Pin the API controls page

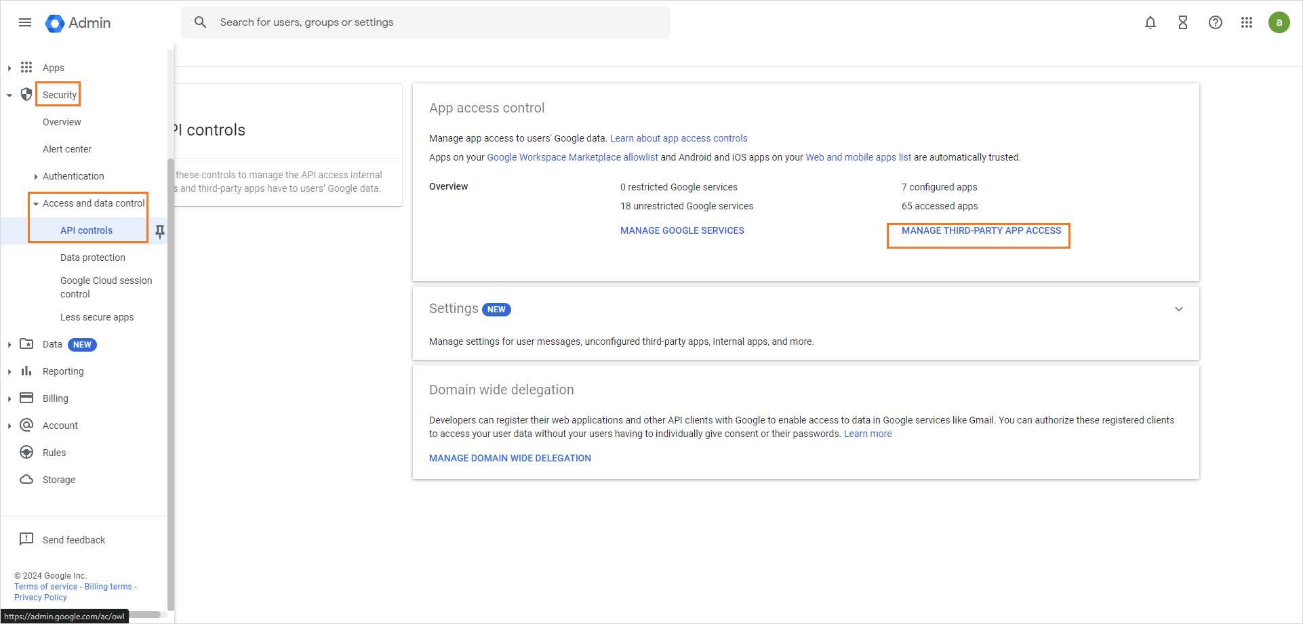tap(160, 231)
